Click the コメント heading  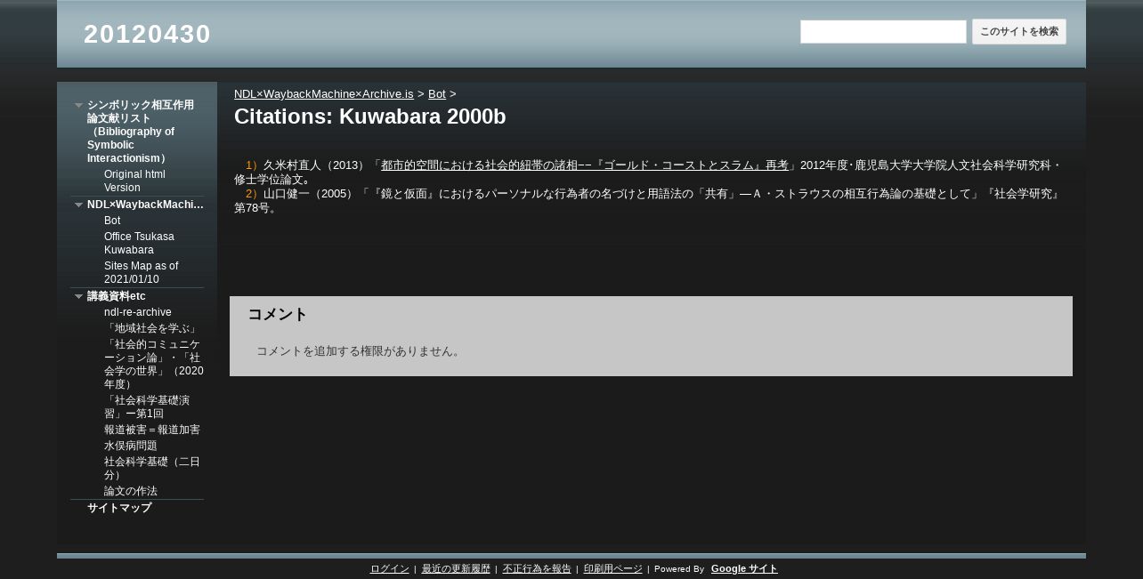278,314
